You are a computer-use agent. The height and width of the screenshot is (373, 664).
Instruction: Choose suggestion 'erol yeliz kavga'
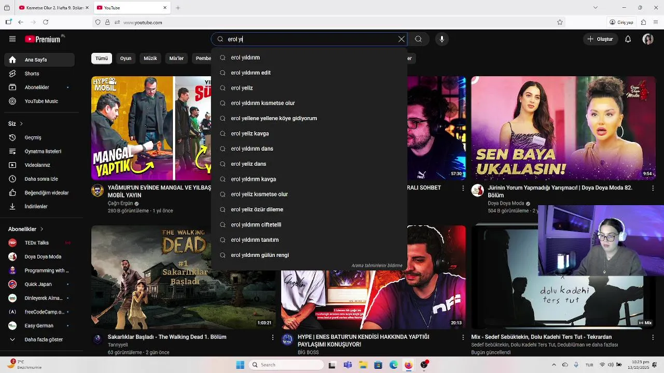pyautogui.click(x=309, y=134)
